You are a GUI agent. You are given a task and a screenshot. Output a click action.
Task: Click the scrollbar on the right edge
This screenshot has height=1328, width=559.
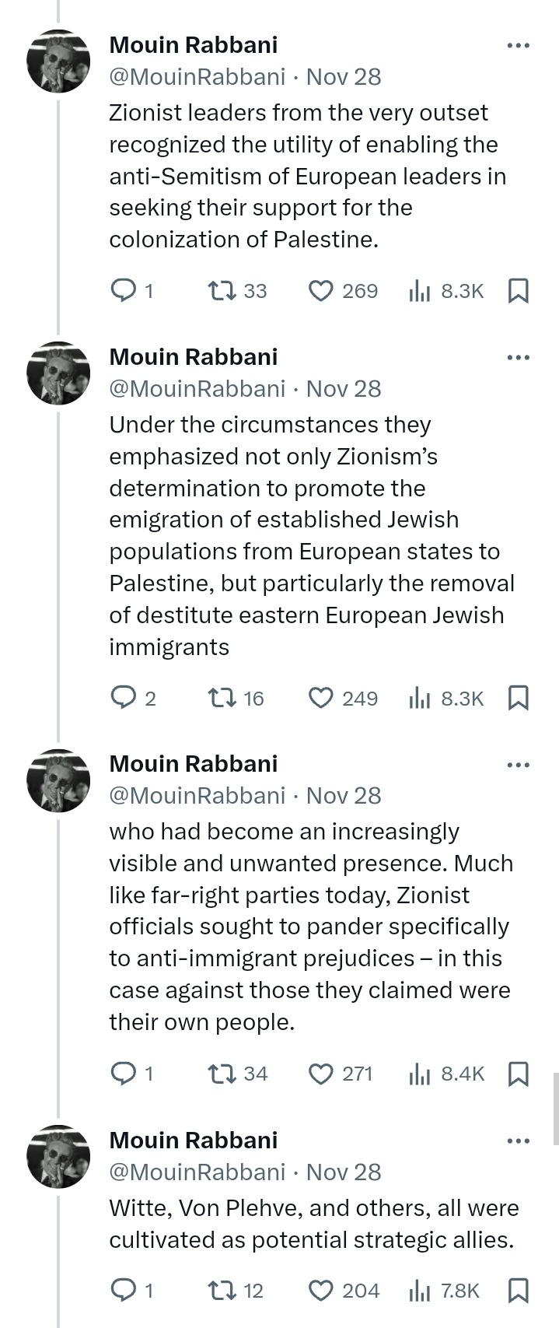(555, 1109)
